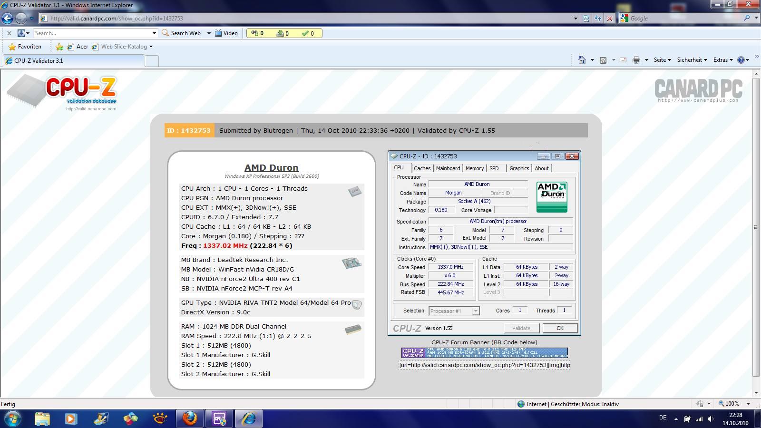The width and height of the screenshot is (761, 428).
Task: Click the OK button in CPU-Z window
Action: 560,328
